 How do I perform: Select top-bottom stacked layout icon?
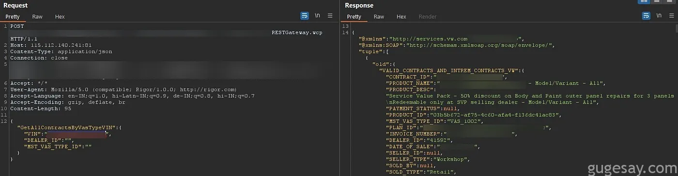pos(657,1)
